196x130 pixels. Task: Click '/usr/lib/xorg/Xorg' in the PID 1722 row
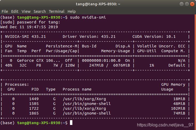click(x=84, y=108)
